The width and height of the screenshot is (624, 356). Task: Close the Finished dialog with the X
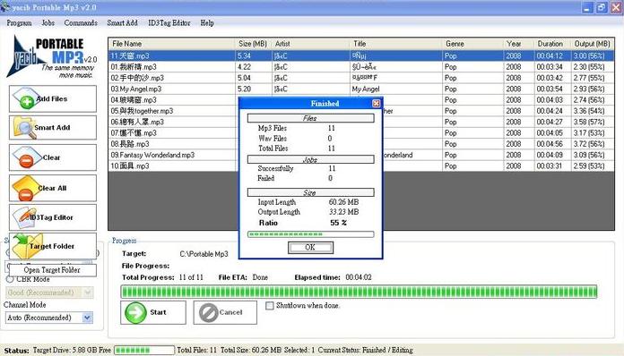pyautogui.click(x=376, y=104)
